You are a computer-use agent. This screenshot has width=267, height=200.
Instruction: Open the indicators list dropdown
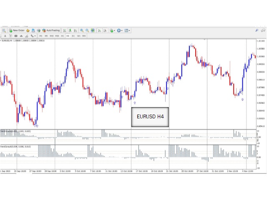tap(112, 30)
